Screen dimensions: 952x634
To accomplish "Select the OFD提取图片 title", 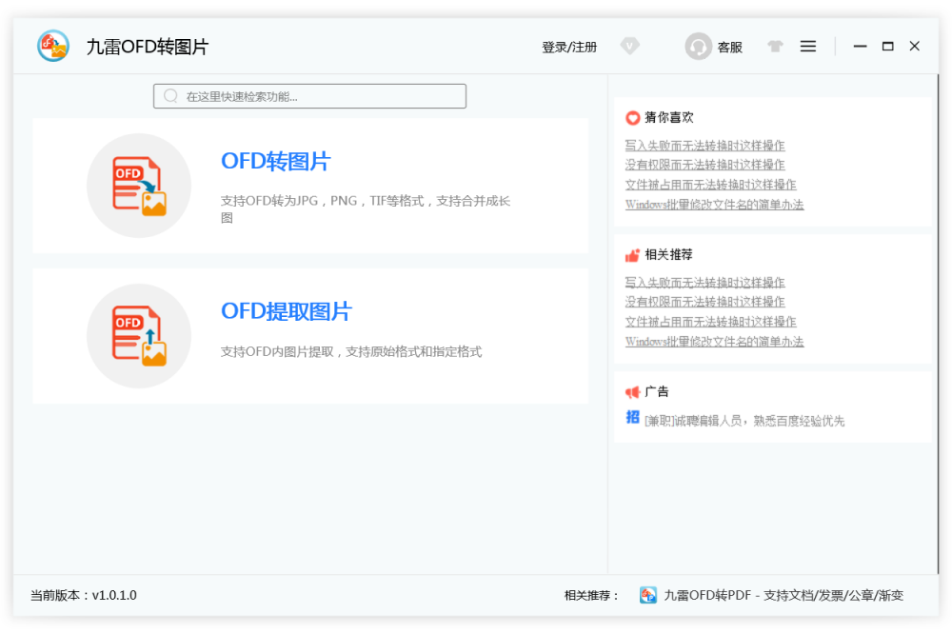I will point(286,311).
